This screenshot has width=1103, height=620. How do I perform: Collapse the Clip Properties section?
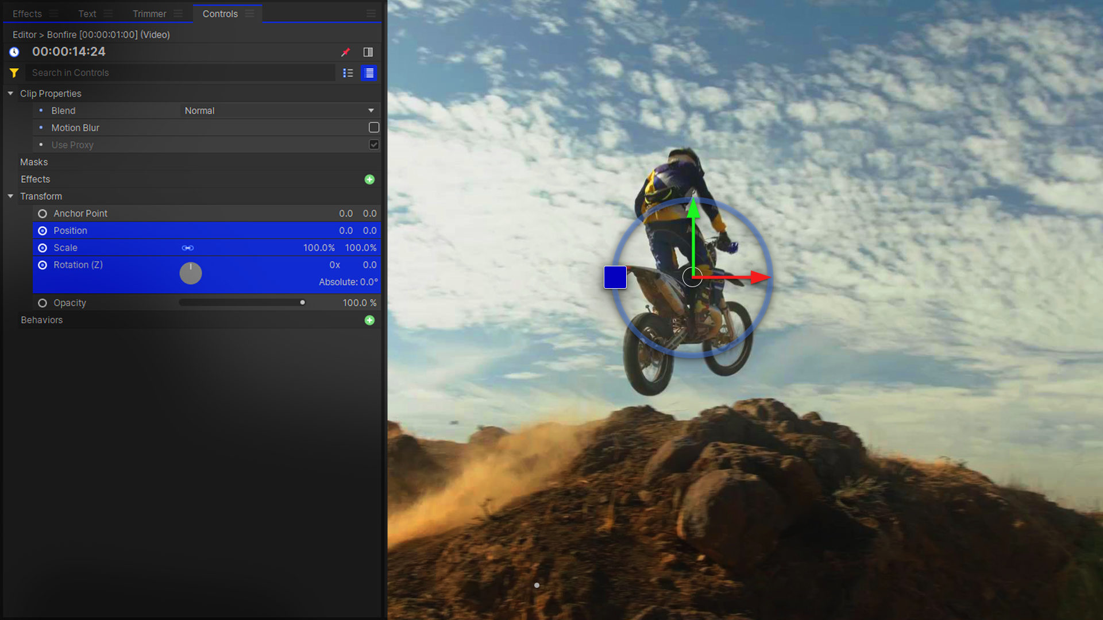click(x=10, y=93)
